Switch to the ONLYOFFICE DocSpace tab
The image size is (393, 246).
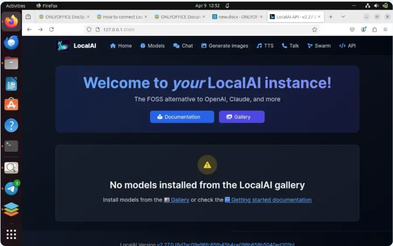(64, 17)
